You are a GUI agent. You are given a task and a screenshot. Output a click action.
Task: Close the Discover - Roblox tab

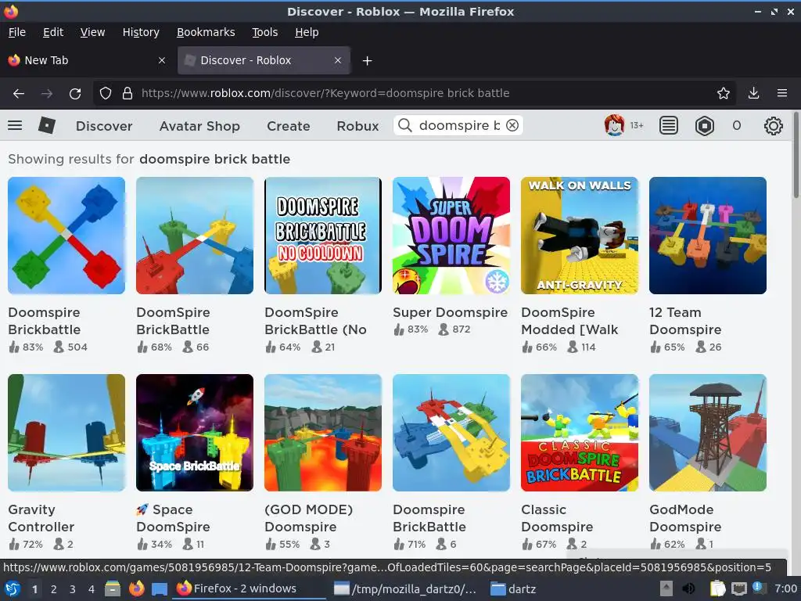(x=338, y=60)
